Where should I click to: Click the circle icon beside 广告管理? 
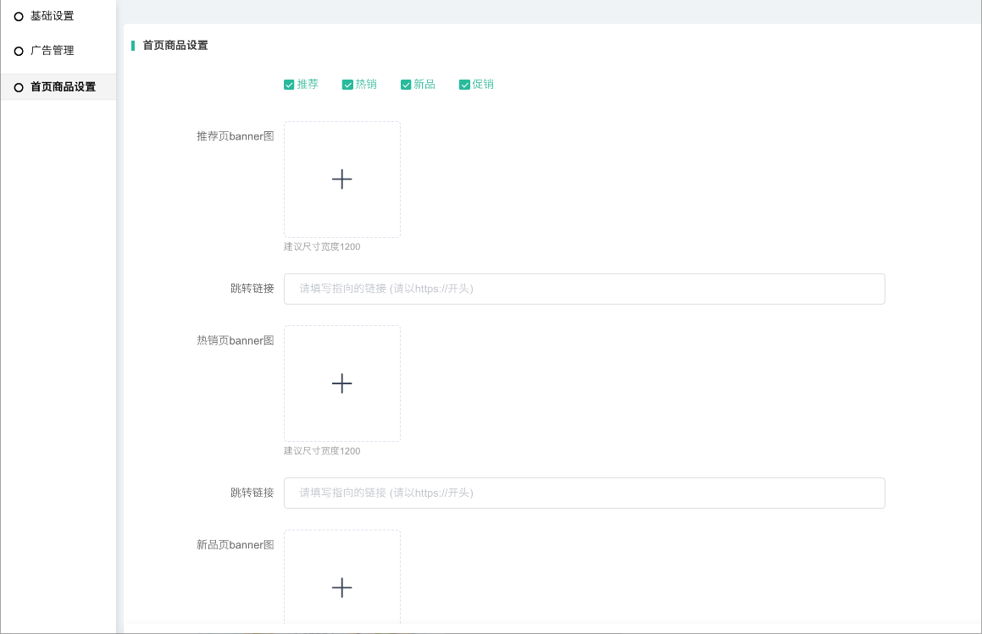pos(19,52)
